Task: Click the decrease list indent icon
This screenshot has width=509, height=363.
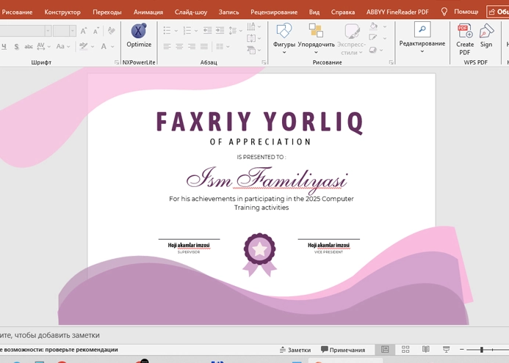Action: pyautogui.click(x=207, y=31)
